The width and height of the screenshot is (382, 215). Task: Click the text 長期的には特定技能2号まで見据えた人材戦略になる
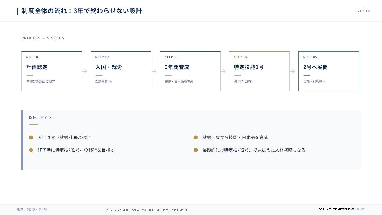pyautogui.click(x=254, y=150)
